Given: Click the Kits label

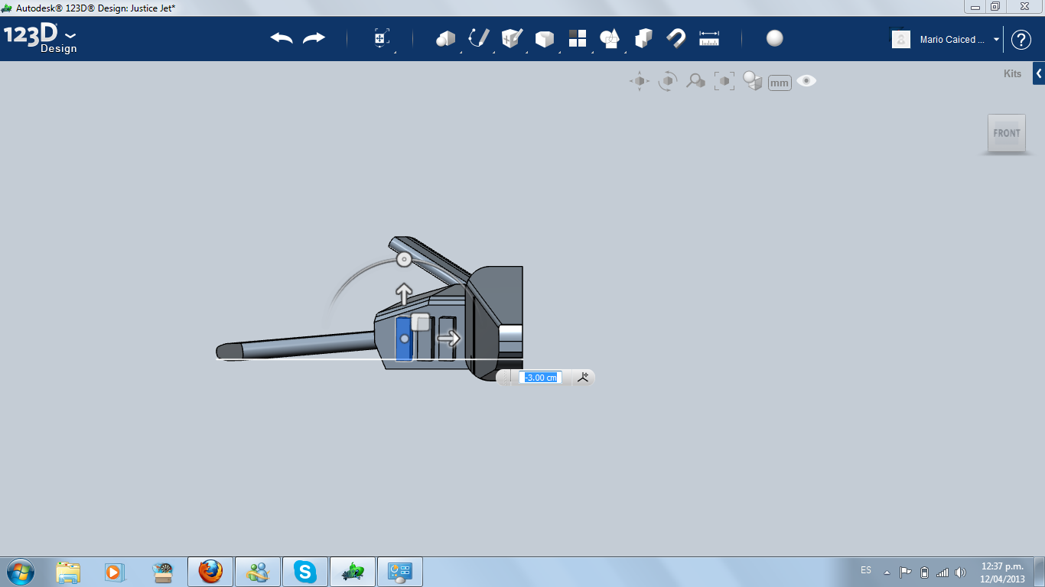Looking at the screenshot, I should point(1012,74).
